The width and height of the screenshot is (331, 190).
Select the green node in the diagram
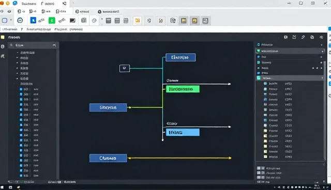tap(183, 89)
